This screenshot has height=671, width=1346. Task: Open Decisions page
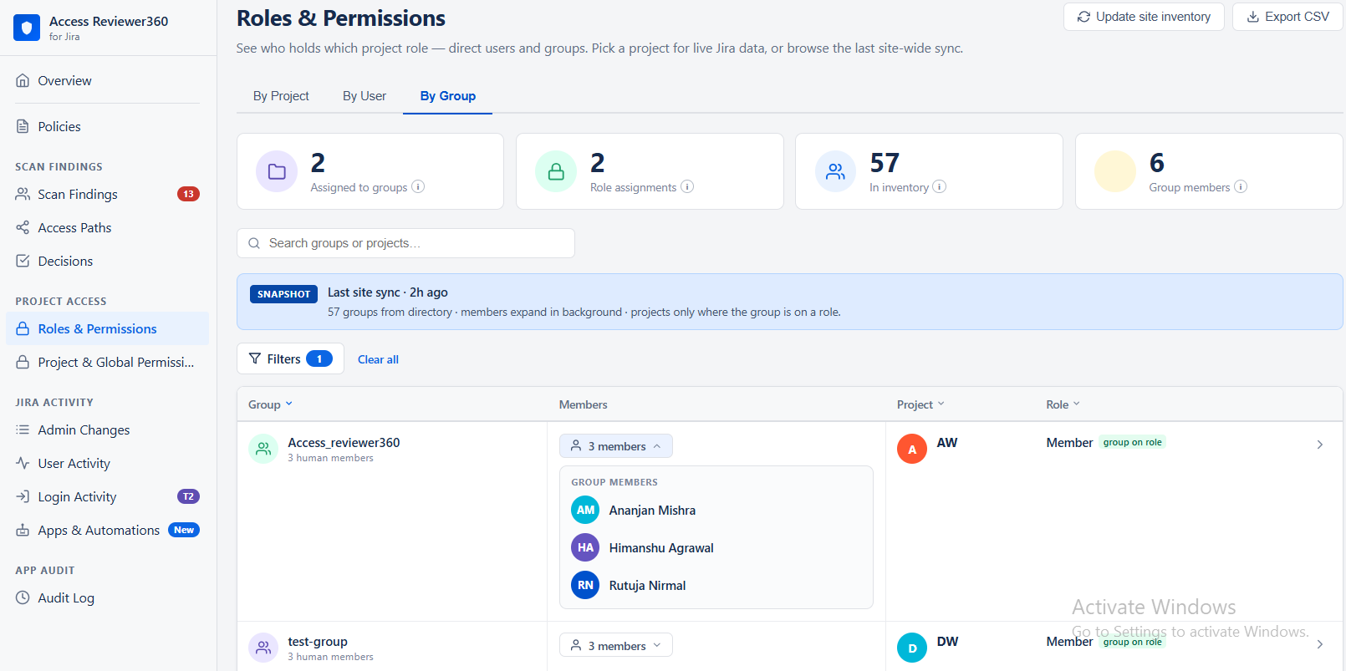(107, 262)
